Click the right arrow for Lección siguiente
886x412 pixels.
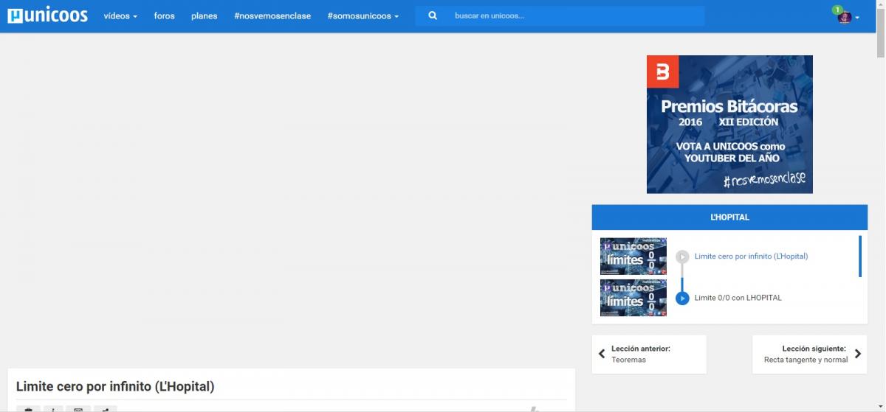pyautogui.click(x=857, y=354)
